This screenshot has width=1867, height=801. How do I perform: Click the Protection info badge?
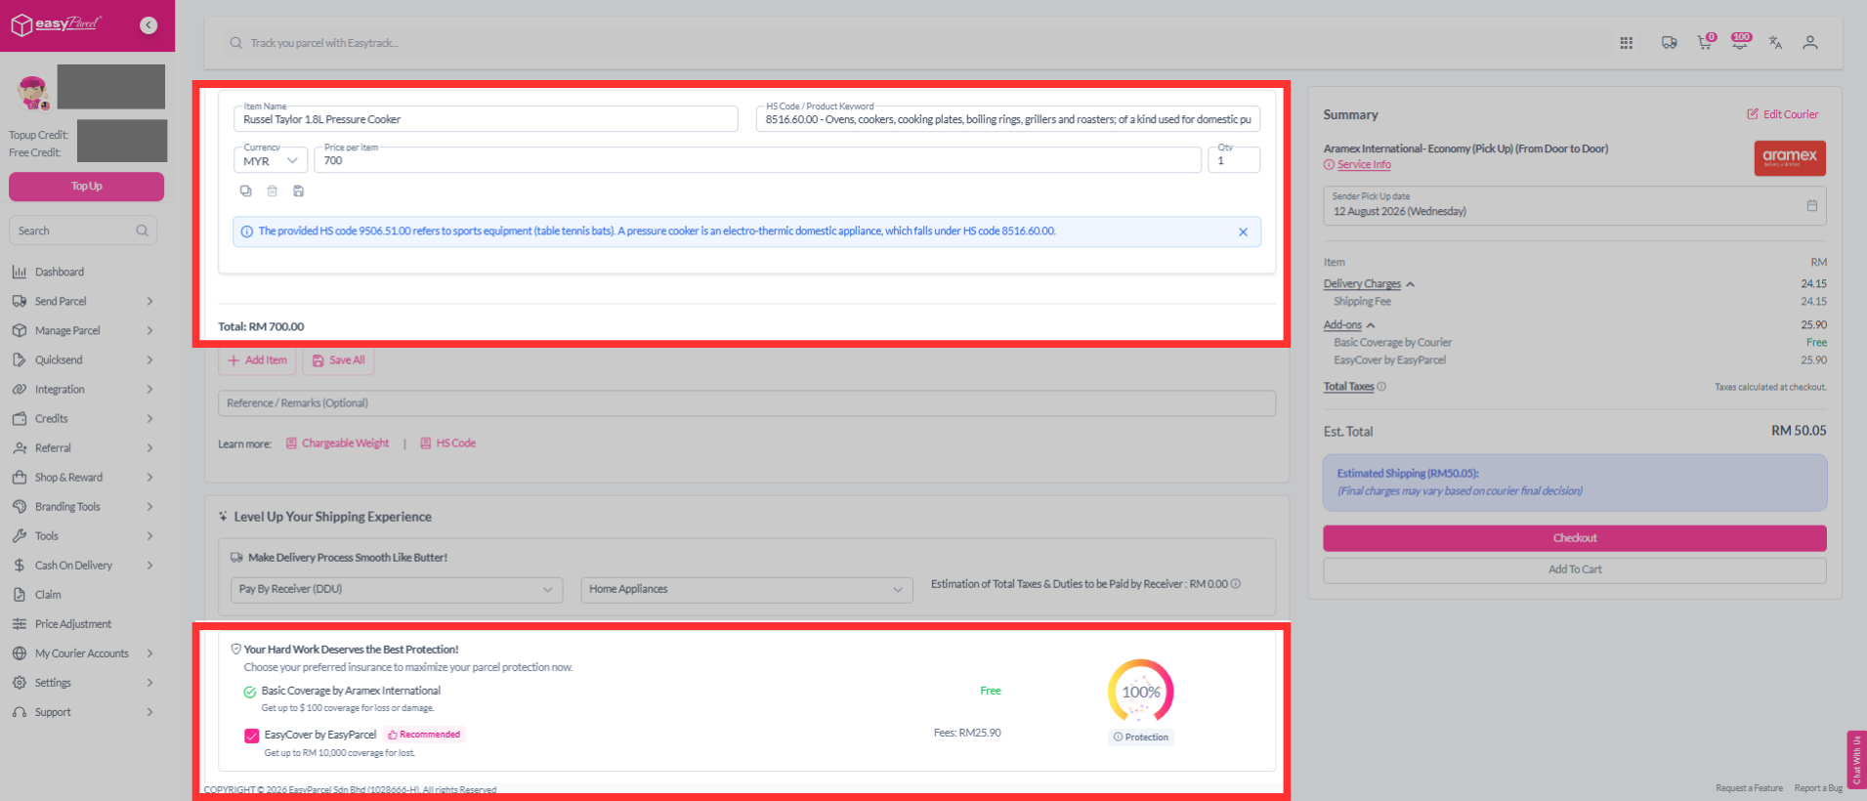[1141, 738]
